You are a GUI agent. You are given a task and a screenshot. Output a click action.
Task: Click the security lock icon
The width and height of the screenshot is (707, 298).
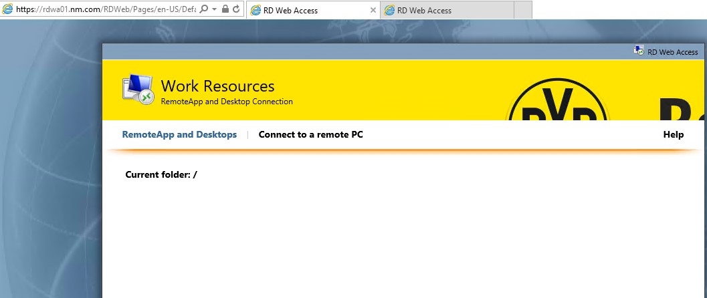[x=225, y=10]
